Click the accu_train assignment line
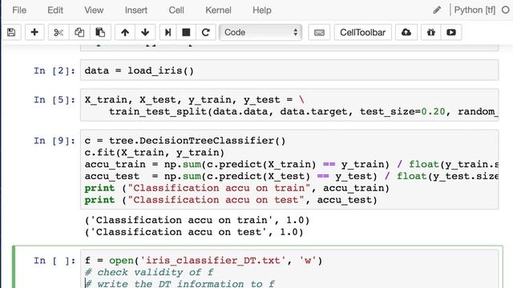Screen dimensions: 513x288 (x=292, y=164)
